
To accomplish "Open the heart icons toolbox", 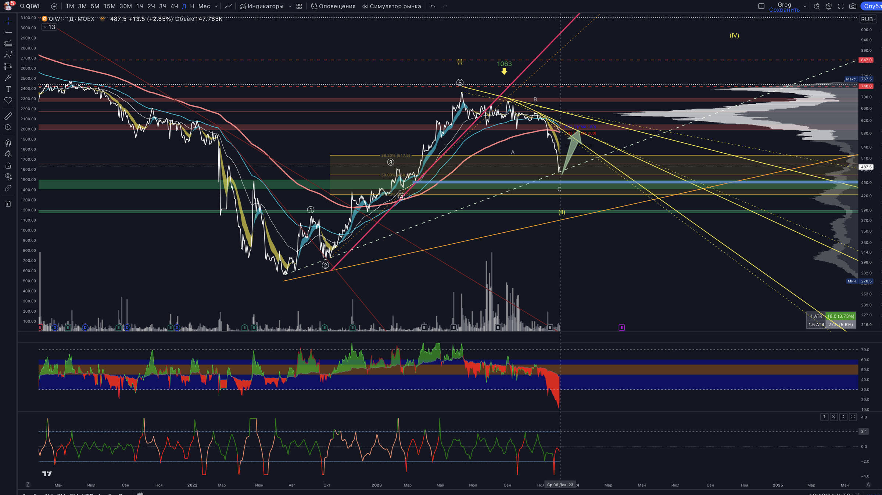I will coord(8,100).
